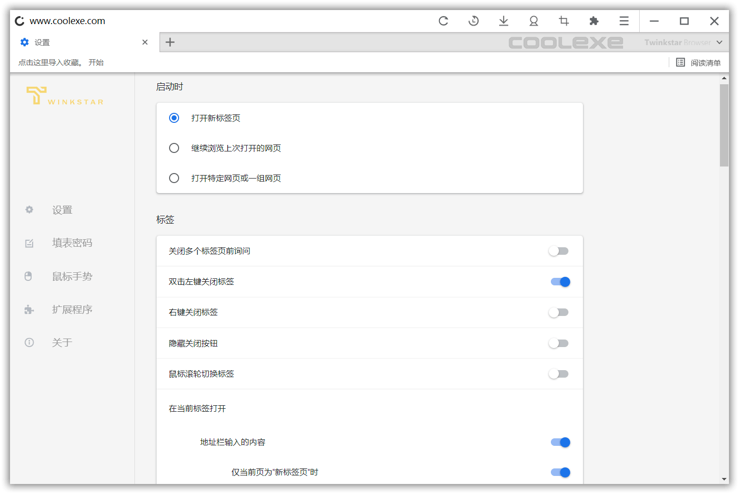Screen dimensions: 739x494
Task: Click the address bar showing www.coolexe.com
Action: [67, 21]
